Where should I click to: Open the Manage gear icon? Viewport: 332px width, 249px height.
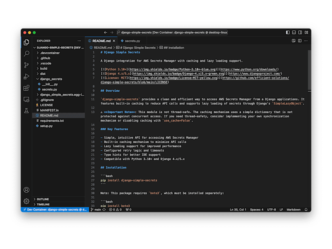[27, 201]
